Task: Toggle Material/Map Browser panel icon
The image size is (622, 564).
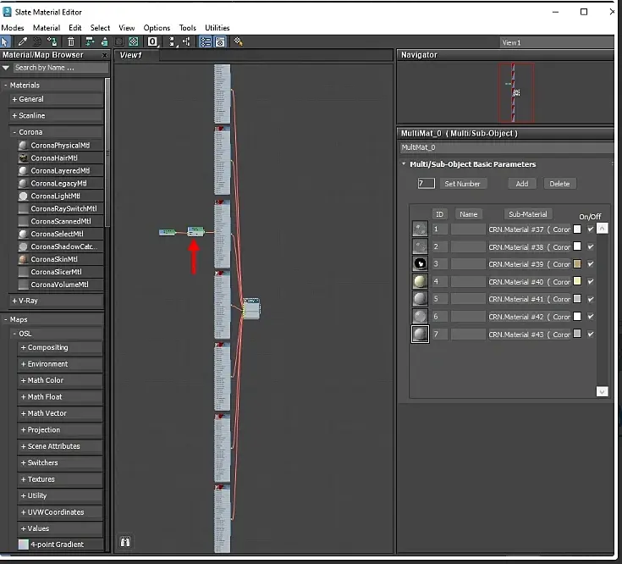Action: pos(206,41)
